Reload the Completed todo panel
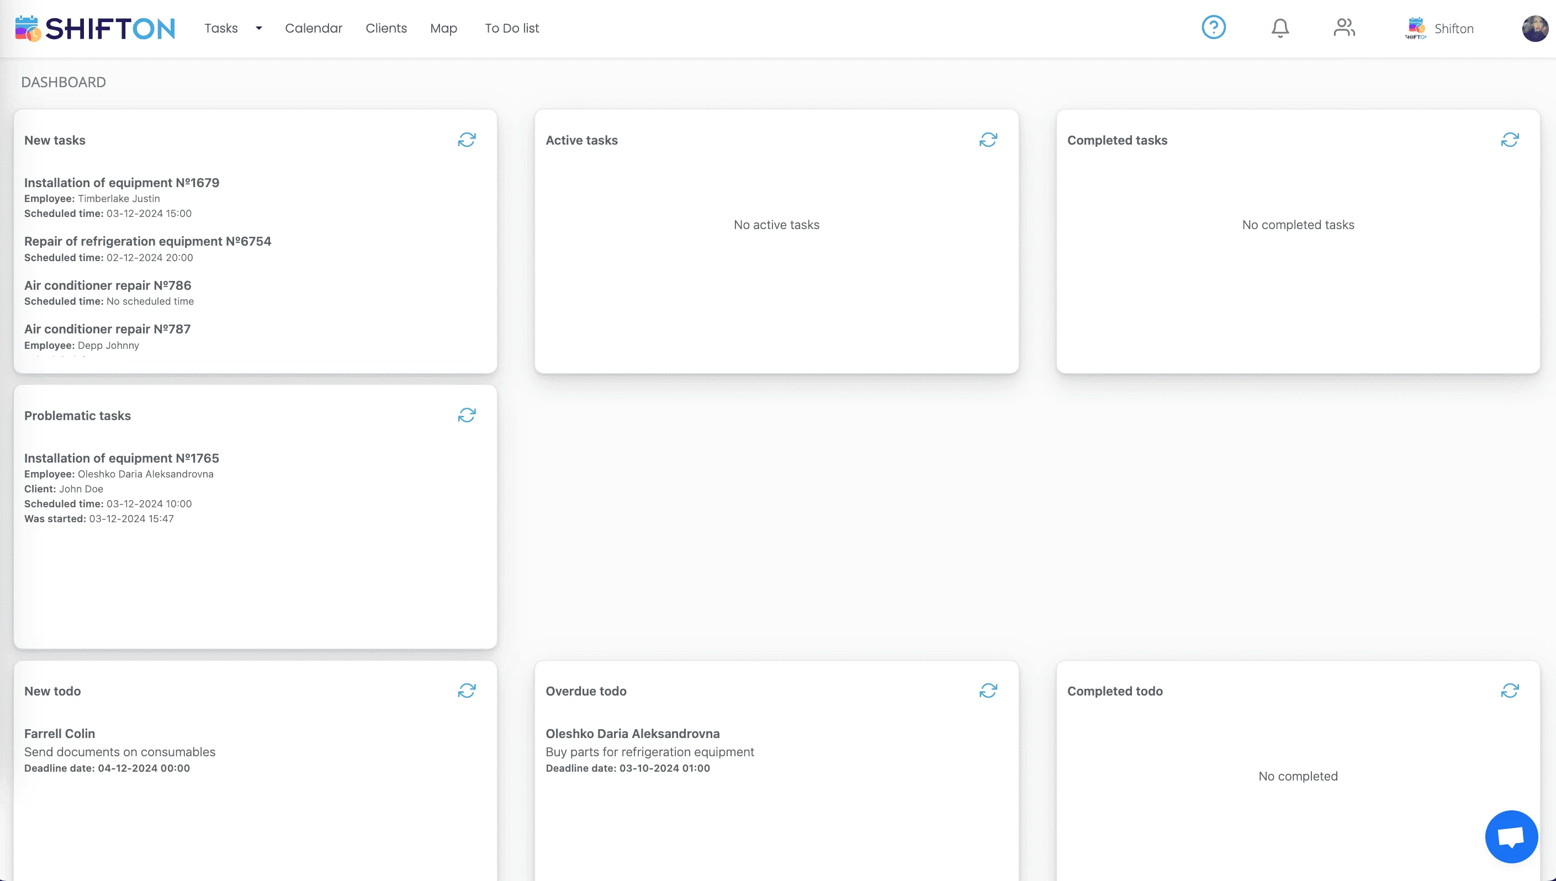Image resolution: width=1556 pixels, height=881 pixels. 1510,691
